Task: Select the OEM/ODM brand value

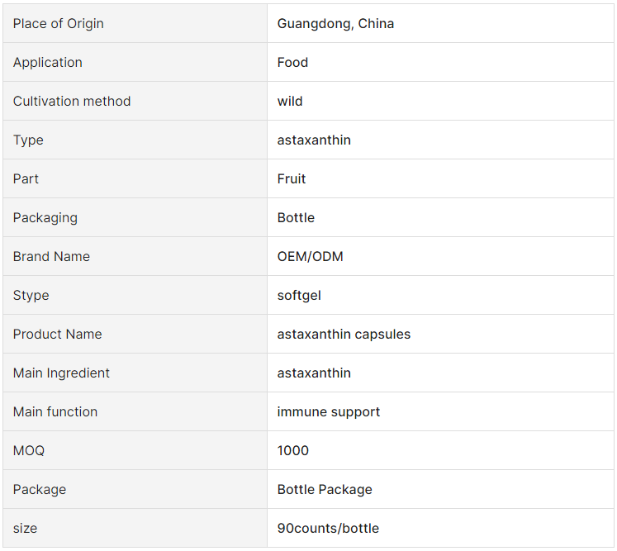Action: [310, 257]
